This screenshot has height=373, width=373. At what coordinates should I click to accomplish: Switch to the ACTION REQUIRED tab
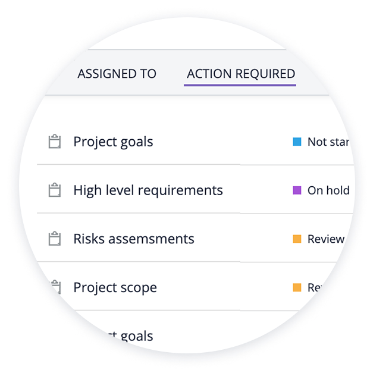point(241,74)
